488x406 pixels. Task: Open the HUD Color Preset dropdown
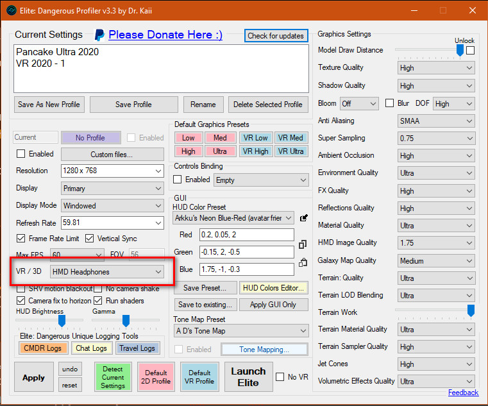(x=233, y=218)
